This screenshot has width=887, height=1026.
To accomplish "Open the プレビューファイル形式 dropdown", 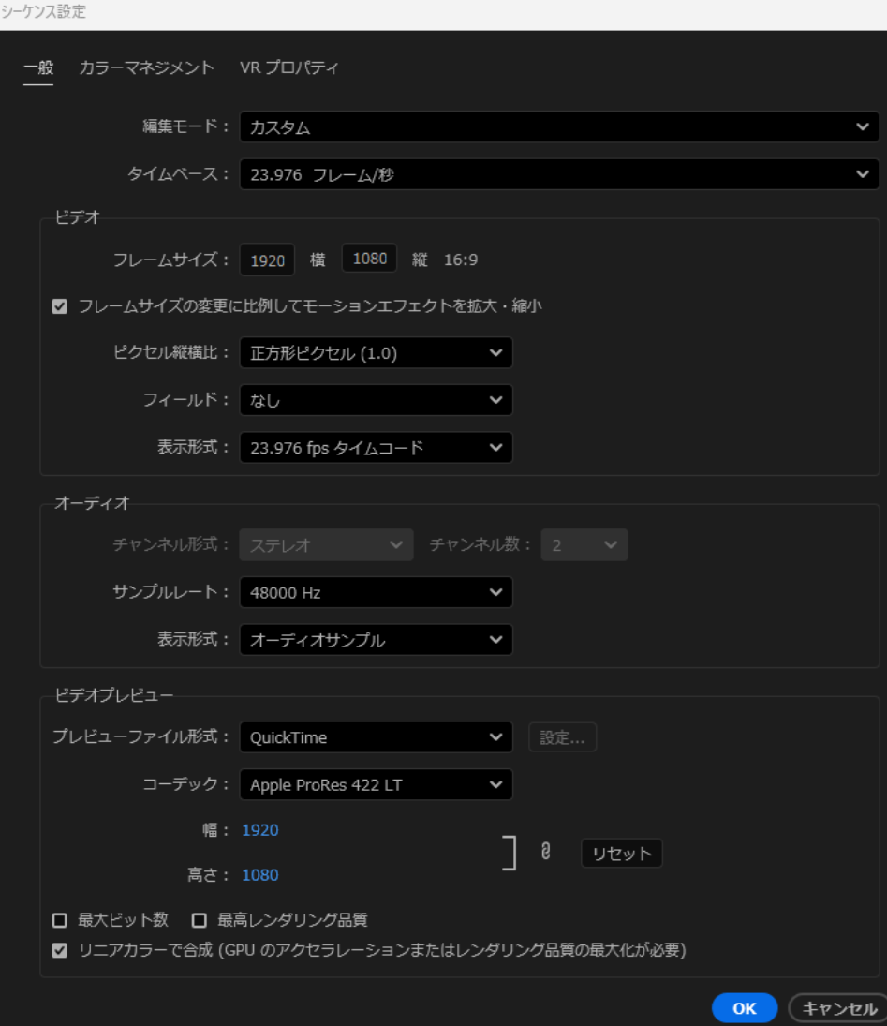I will [376, 737].
